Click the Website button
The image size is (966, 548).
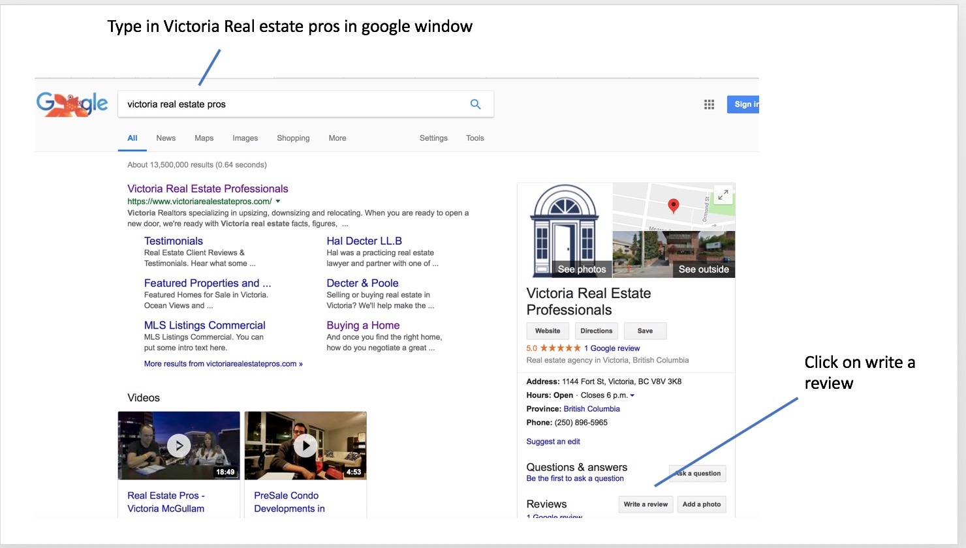548,331
